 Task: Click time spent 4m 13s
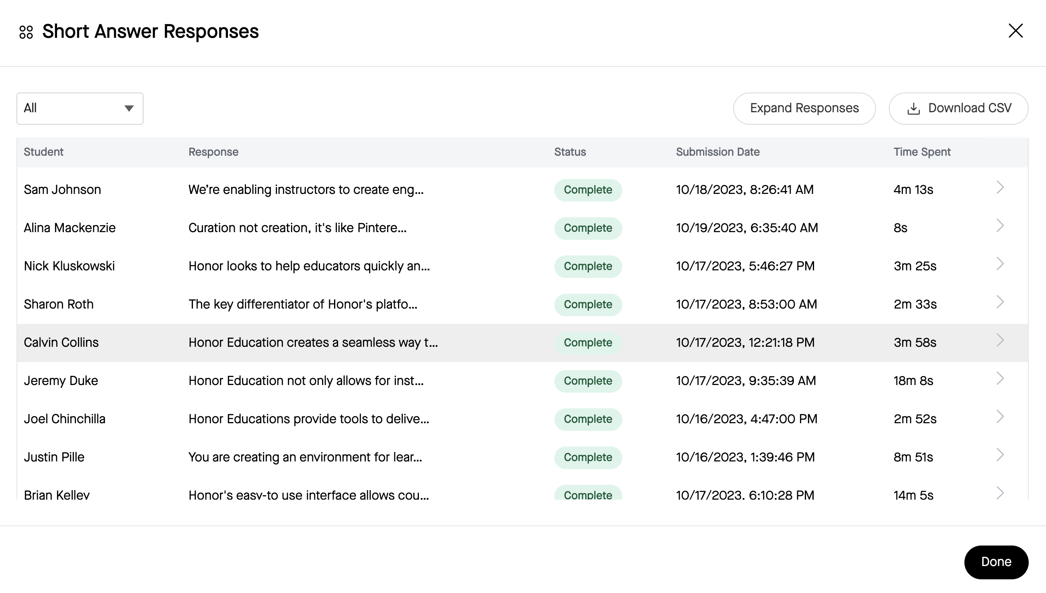pyautogui.click(x=913, y=190)
